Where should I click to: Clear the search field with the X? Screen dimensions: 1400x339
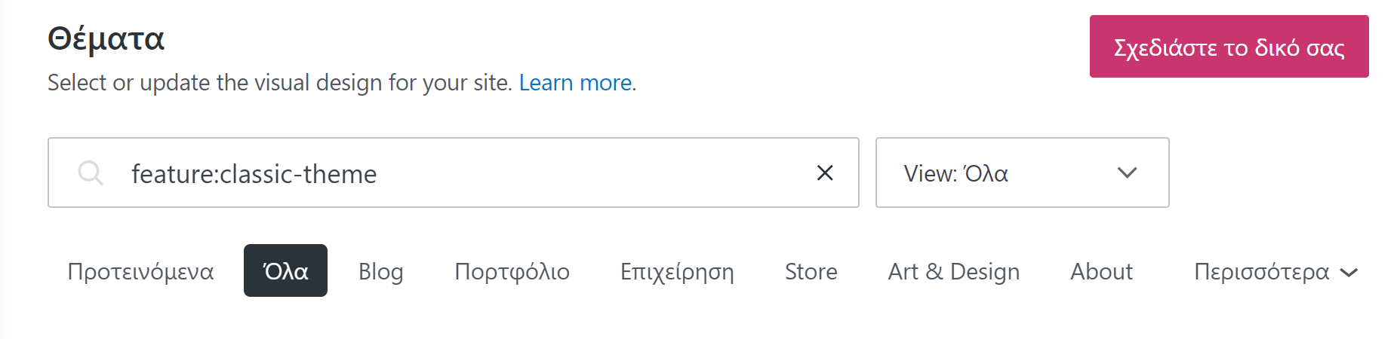[x=825, y=173]
